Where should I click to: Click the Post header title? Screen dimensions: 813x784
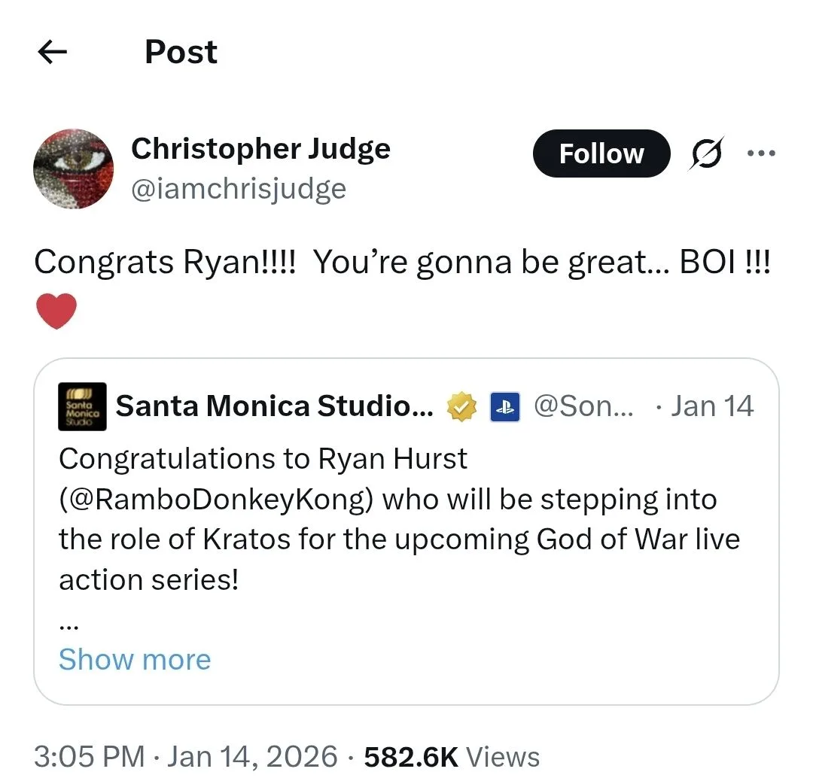(x=181, y=51)
